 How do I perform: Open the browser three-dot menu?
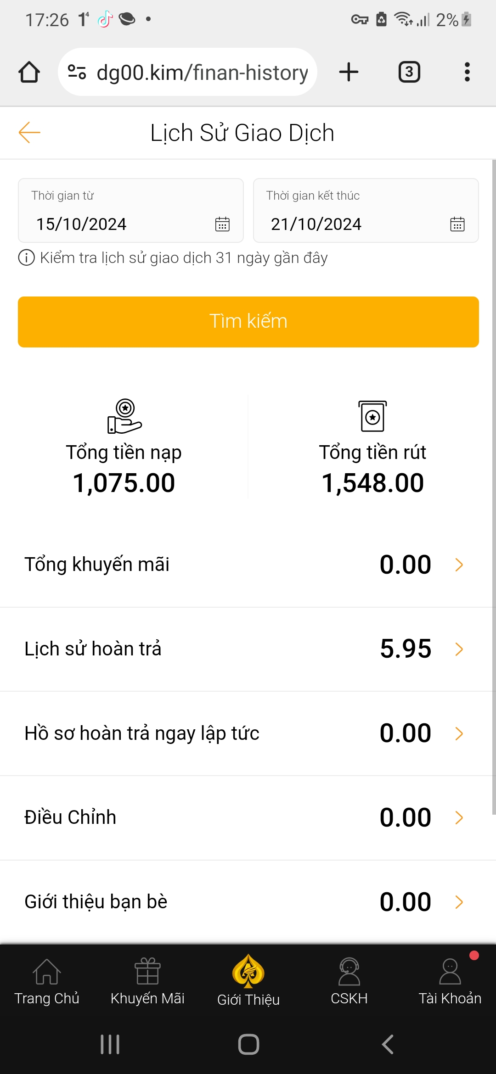pyautogui.click(x=467, y=72)
